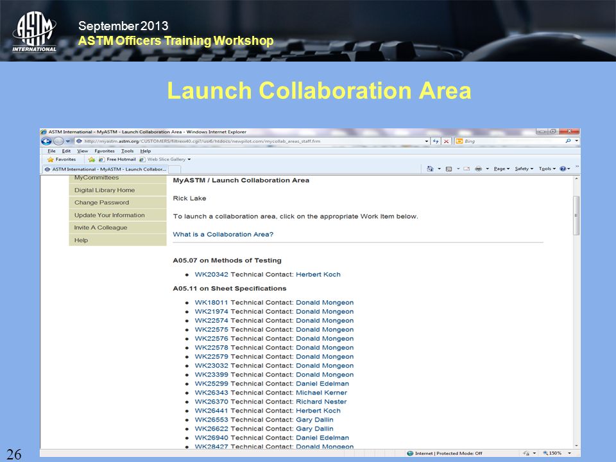Click the Read Mail icon
Image resolution: width=616 pixels, height=462 pixels.
[466, 169]
